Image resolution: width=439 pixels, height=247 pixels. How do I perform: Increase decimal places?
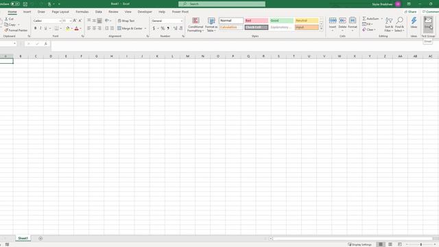[176, 28]
